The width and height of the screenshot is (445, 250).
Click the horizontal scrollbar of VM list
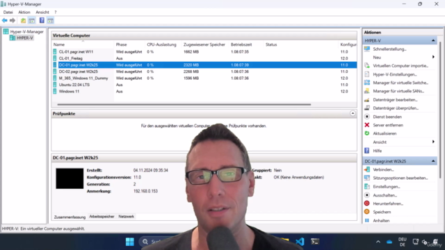(184, 104)
